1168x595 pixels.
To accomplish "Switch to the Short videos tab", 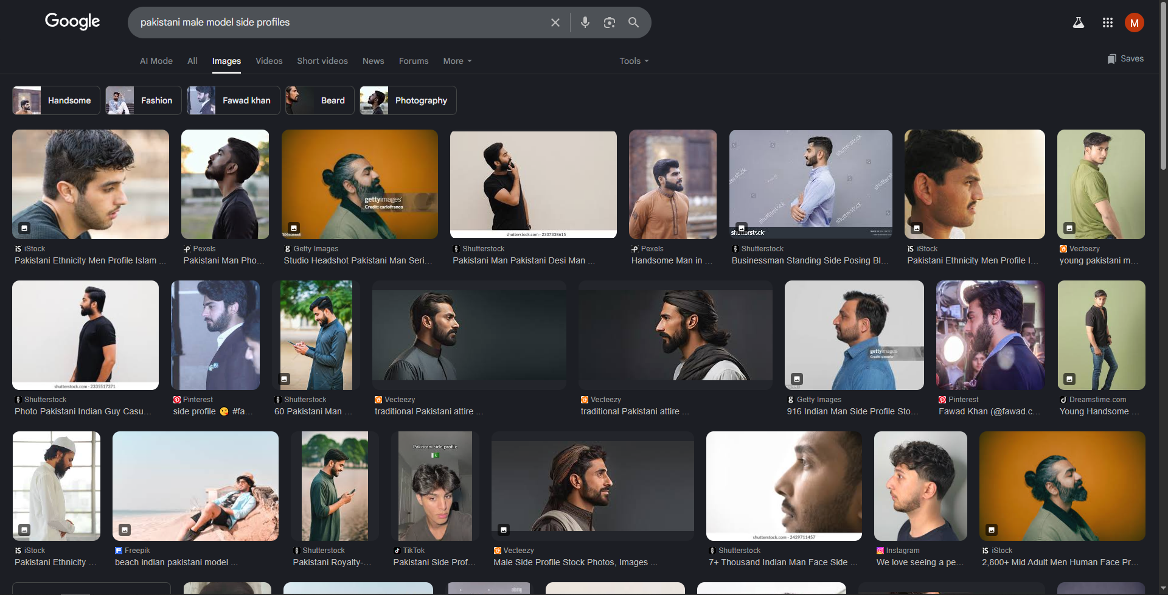I will pos(322,61).
